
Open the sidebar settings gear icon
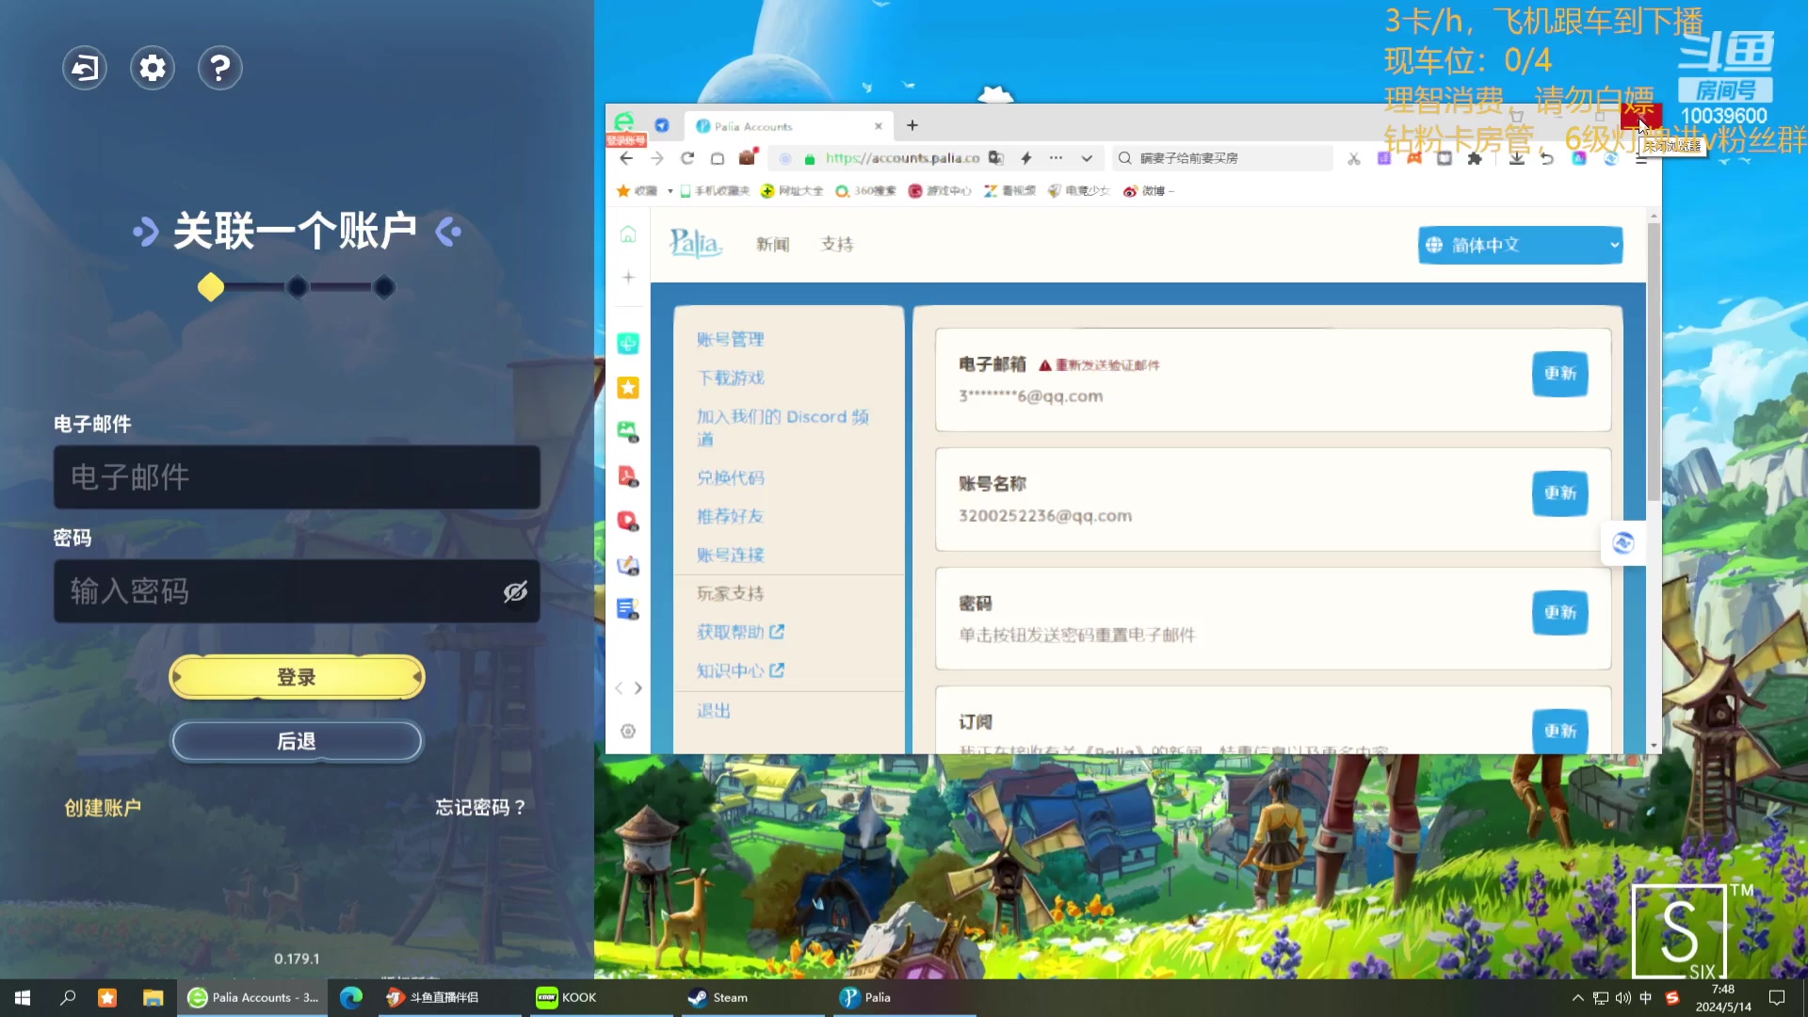coord(628,732)
